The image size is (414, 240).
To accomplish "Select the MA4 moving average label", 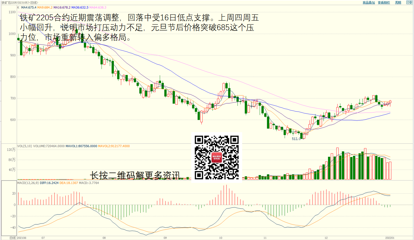I will pyautogui.click(x=28, y=7).
